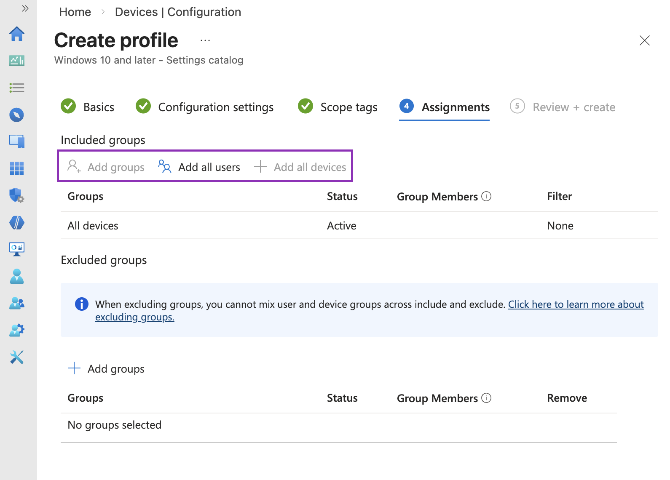Select the Assignments step tab
The width and height of the screenshot is (670, 480).
point(445,107)
